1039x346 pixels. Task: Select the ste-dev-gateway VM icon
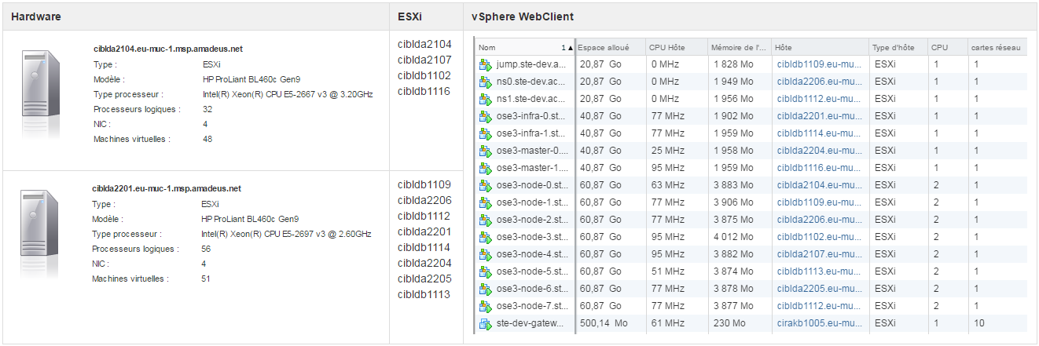pyautogui.click(x=485, y=323)
